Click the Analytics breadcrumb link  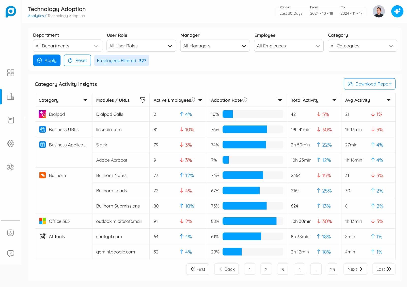pos(36,16)
